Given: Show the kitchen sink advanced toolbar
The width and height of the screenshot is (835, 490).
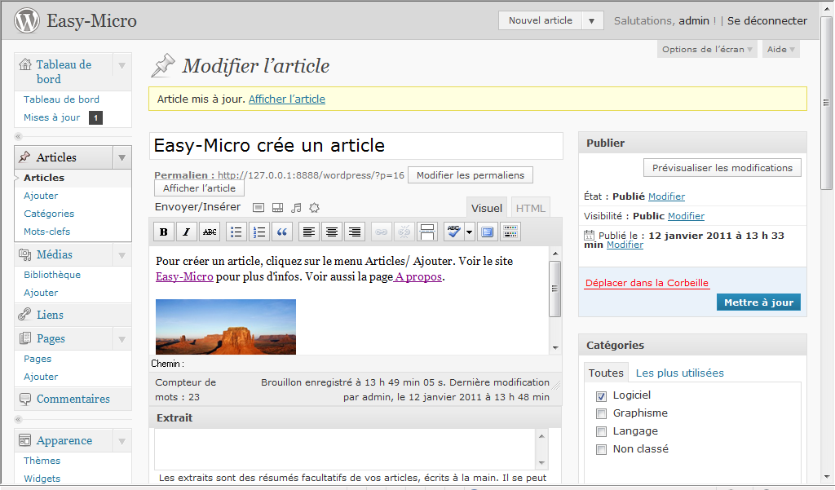Looking at the screenshot, I should pos(510,232).
